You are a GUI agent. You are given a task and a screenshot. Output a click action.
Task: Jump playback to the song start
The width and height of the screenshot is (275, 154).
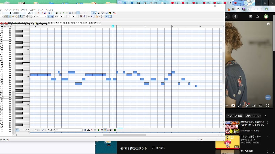(x=54, y=13)
